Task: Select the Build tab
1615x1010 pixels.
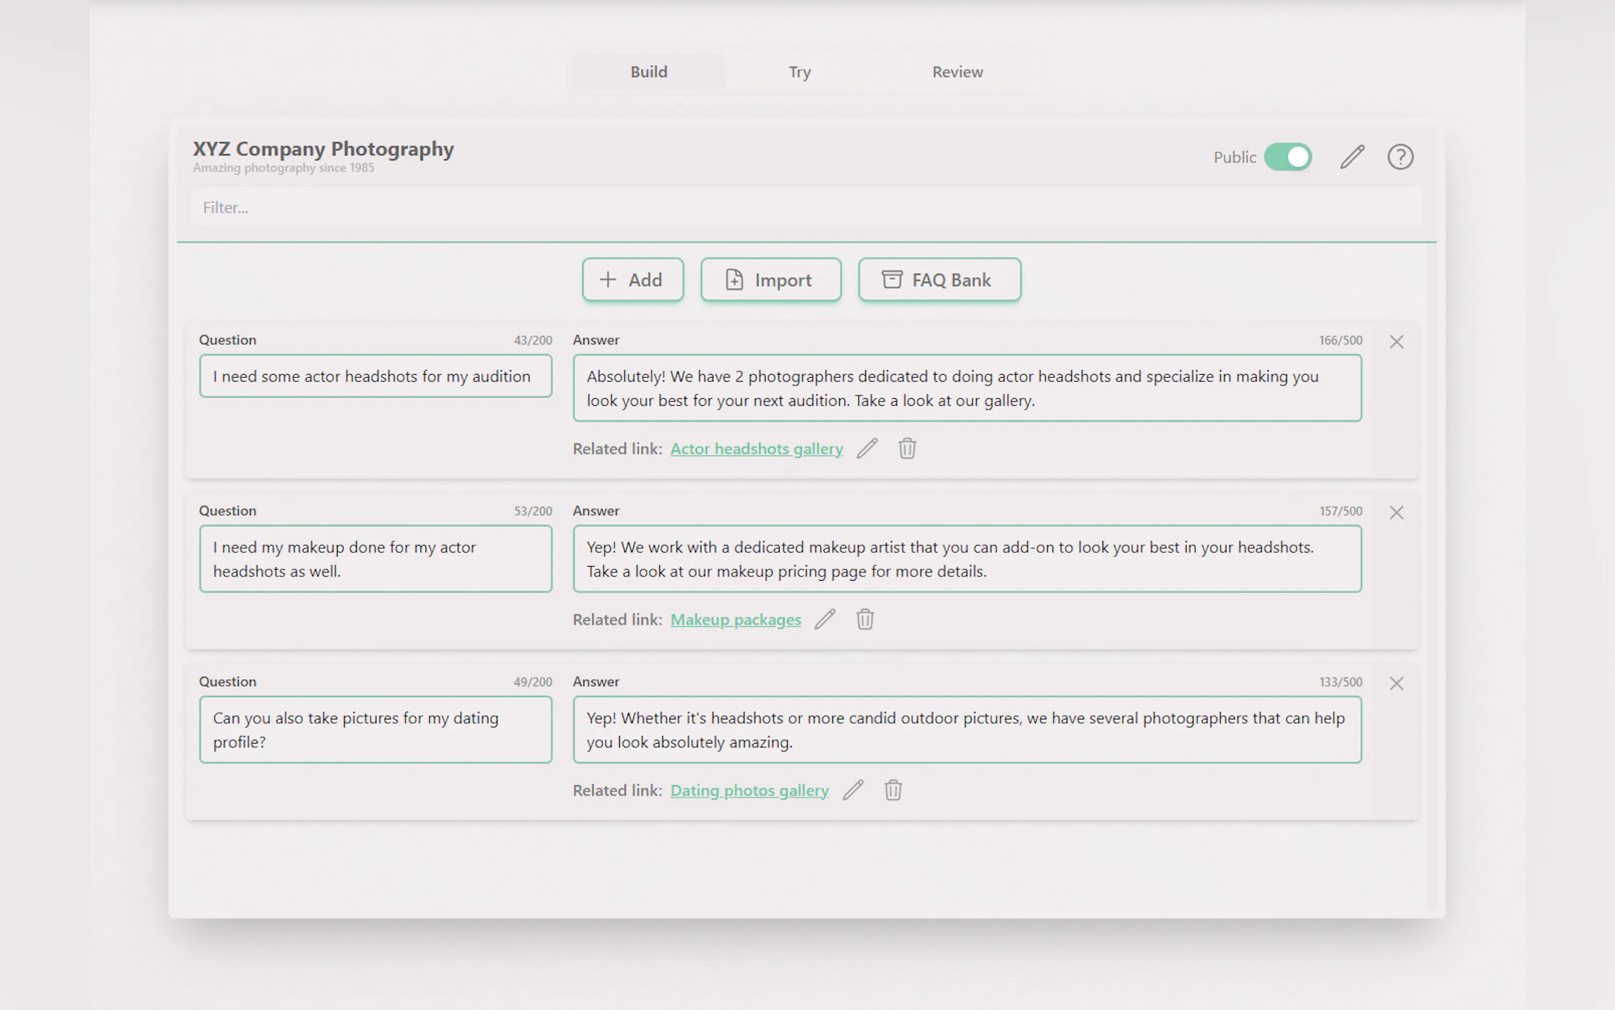Action: pyautogui.click(x=649, y=72)
